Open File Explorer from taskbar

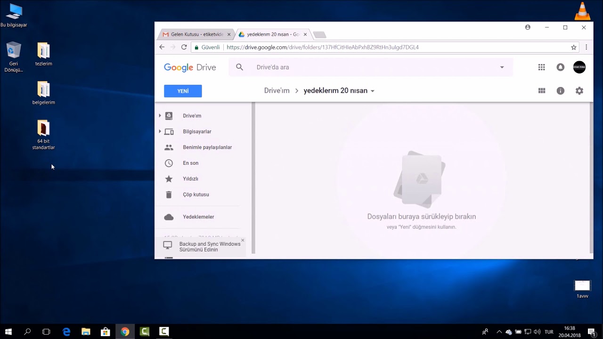point(86,331)
